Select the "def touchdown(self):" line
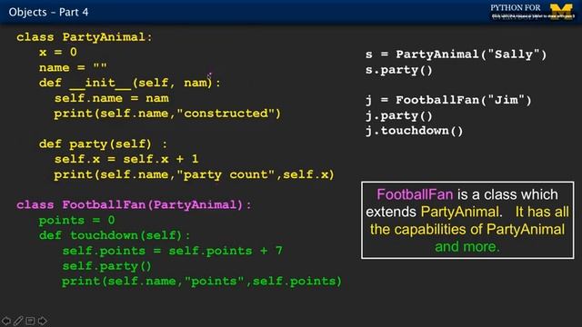This screenshot has height=327, width=582. click(115, 235)
